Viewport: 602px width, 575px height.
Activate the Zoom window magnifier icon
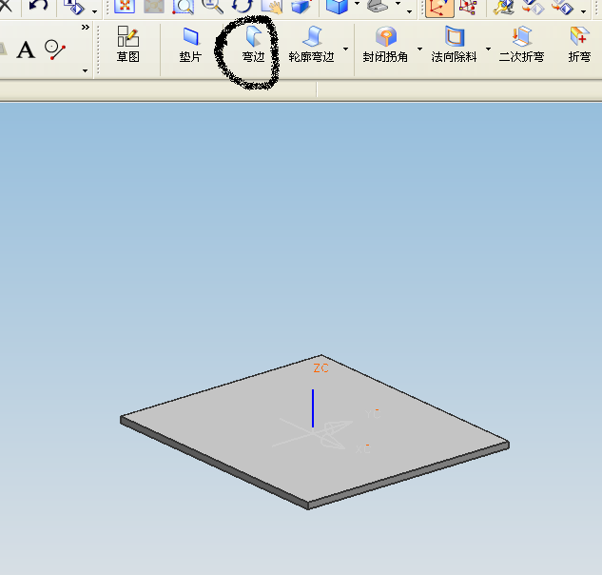click(184, 6)
